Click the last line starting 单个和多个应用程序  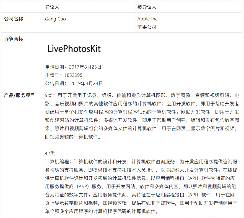tap(102, 211)
